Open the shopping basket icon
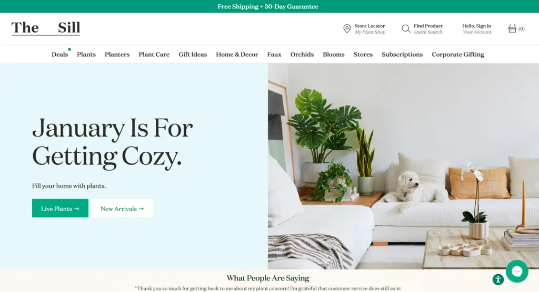539x292 pixels. [x=512, y=29]
